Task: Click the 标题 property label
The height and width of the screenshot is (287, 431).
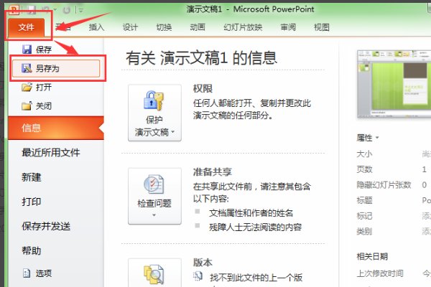Action: tap(364, 200)
